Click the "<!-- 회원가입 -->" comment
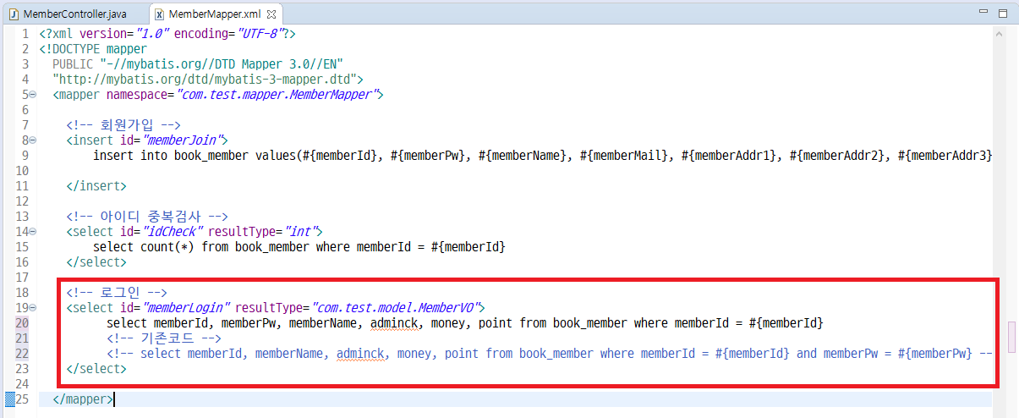Viewport: 1019px width, 418px height. [x=123, y=124]
